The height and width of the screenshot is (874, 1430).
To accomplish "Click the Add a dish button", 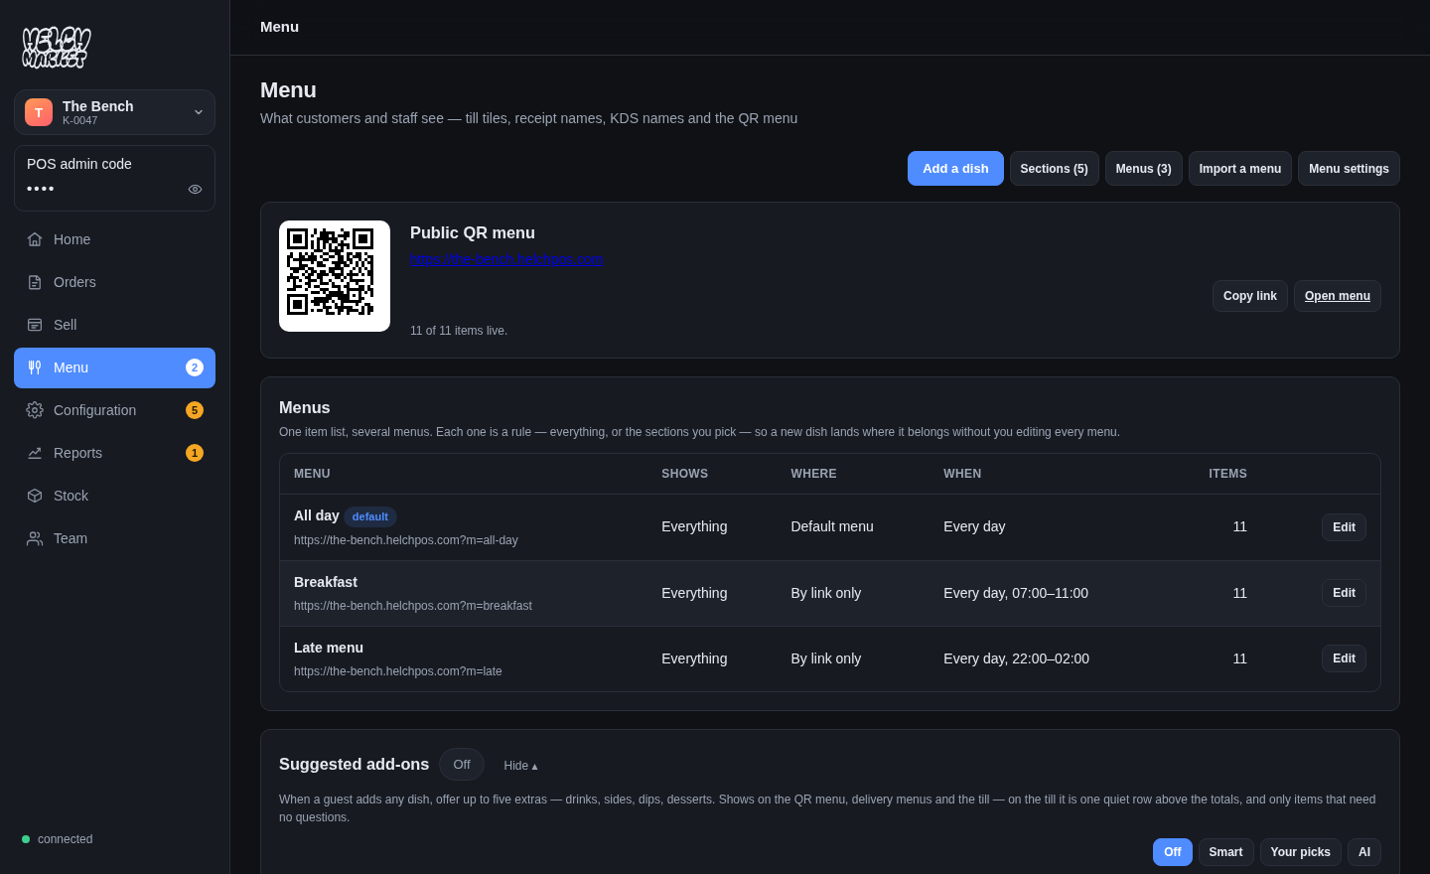I will coord(955,169).
